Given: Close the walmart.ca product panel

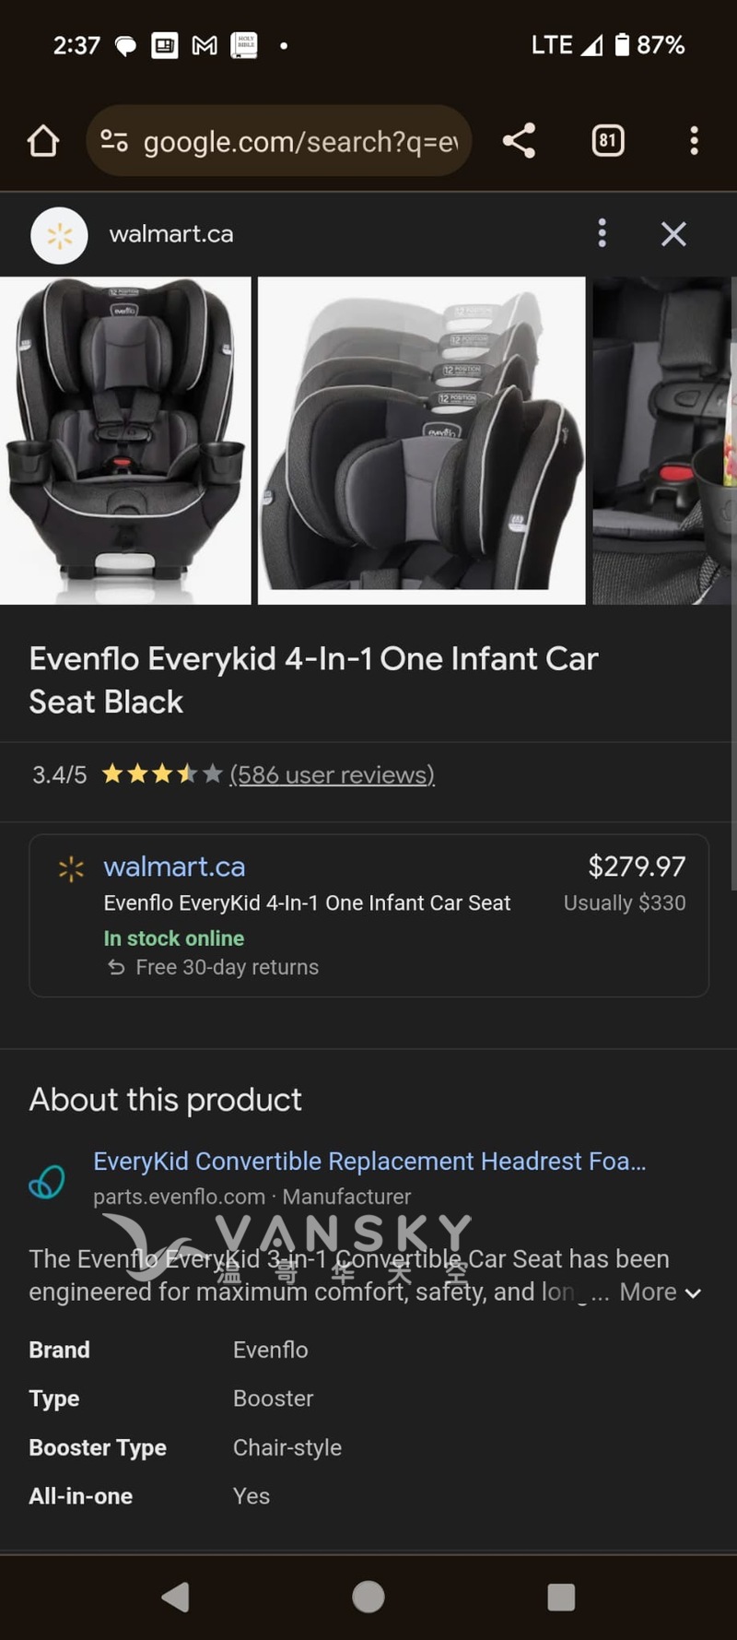Looking at the screenshot, I should [x=673, y=234].
